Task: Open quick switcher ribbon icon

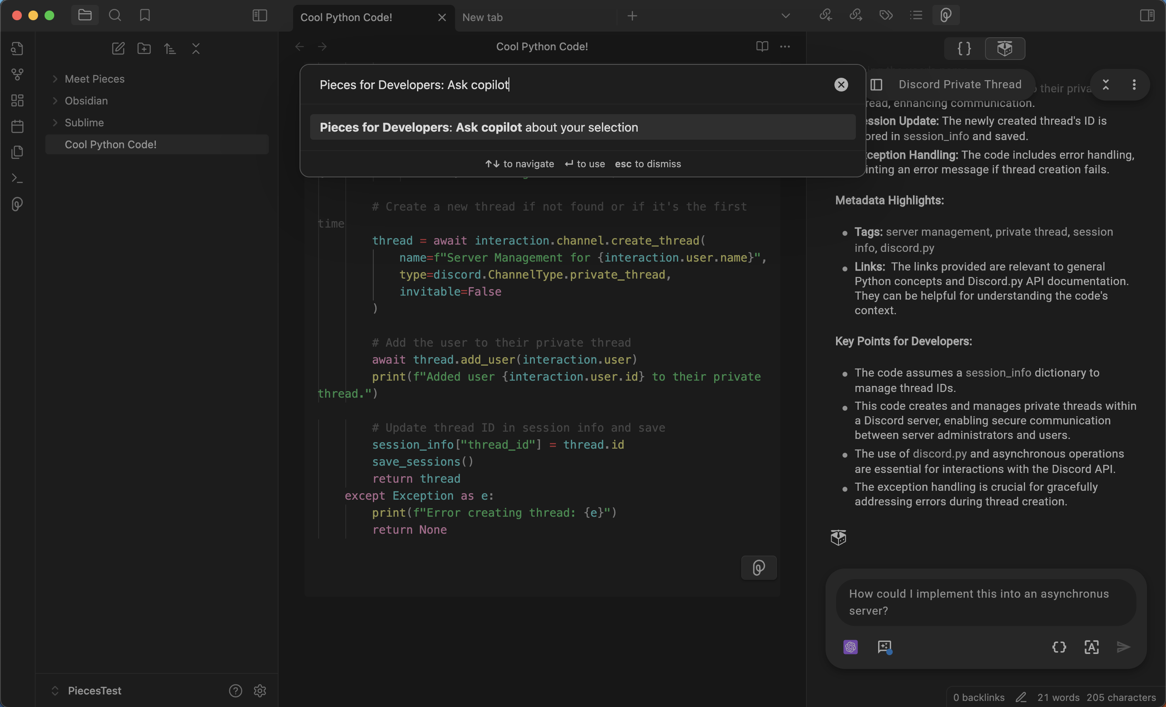Action: [x=17, y=48]
